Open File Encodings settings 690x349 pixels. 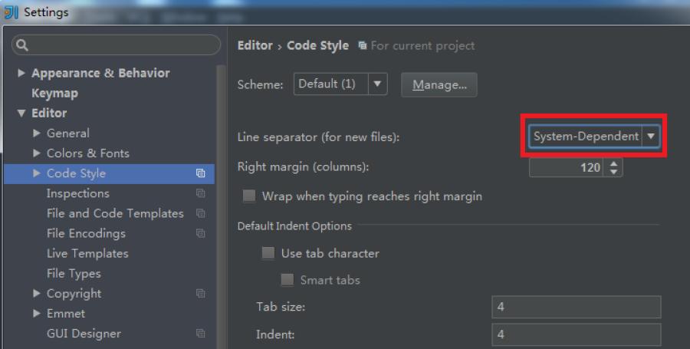coord(86,233)
